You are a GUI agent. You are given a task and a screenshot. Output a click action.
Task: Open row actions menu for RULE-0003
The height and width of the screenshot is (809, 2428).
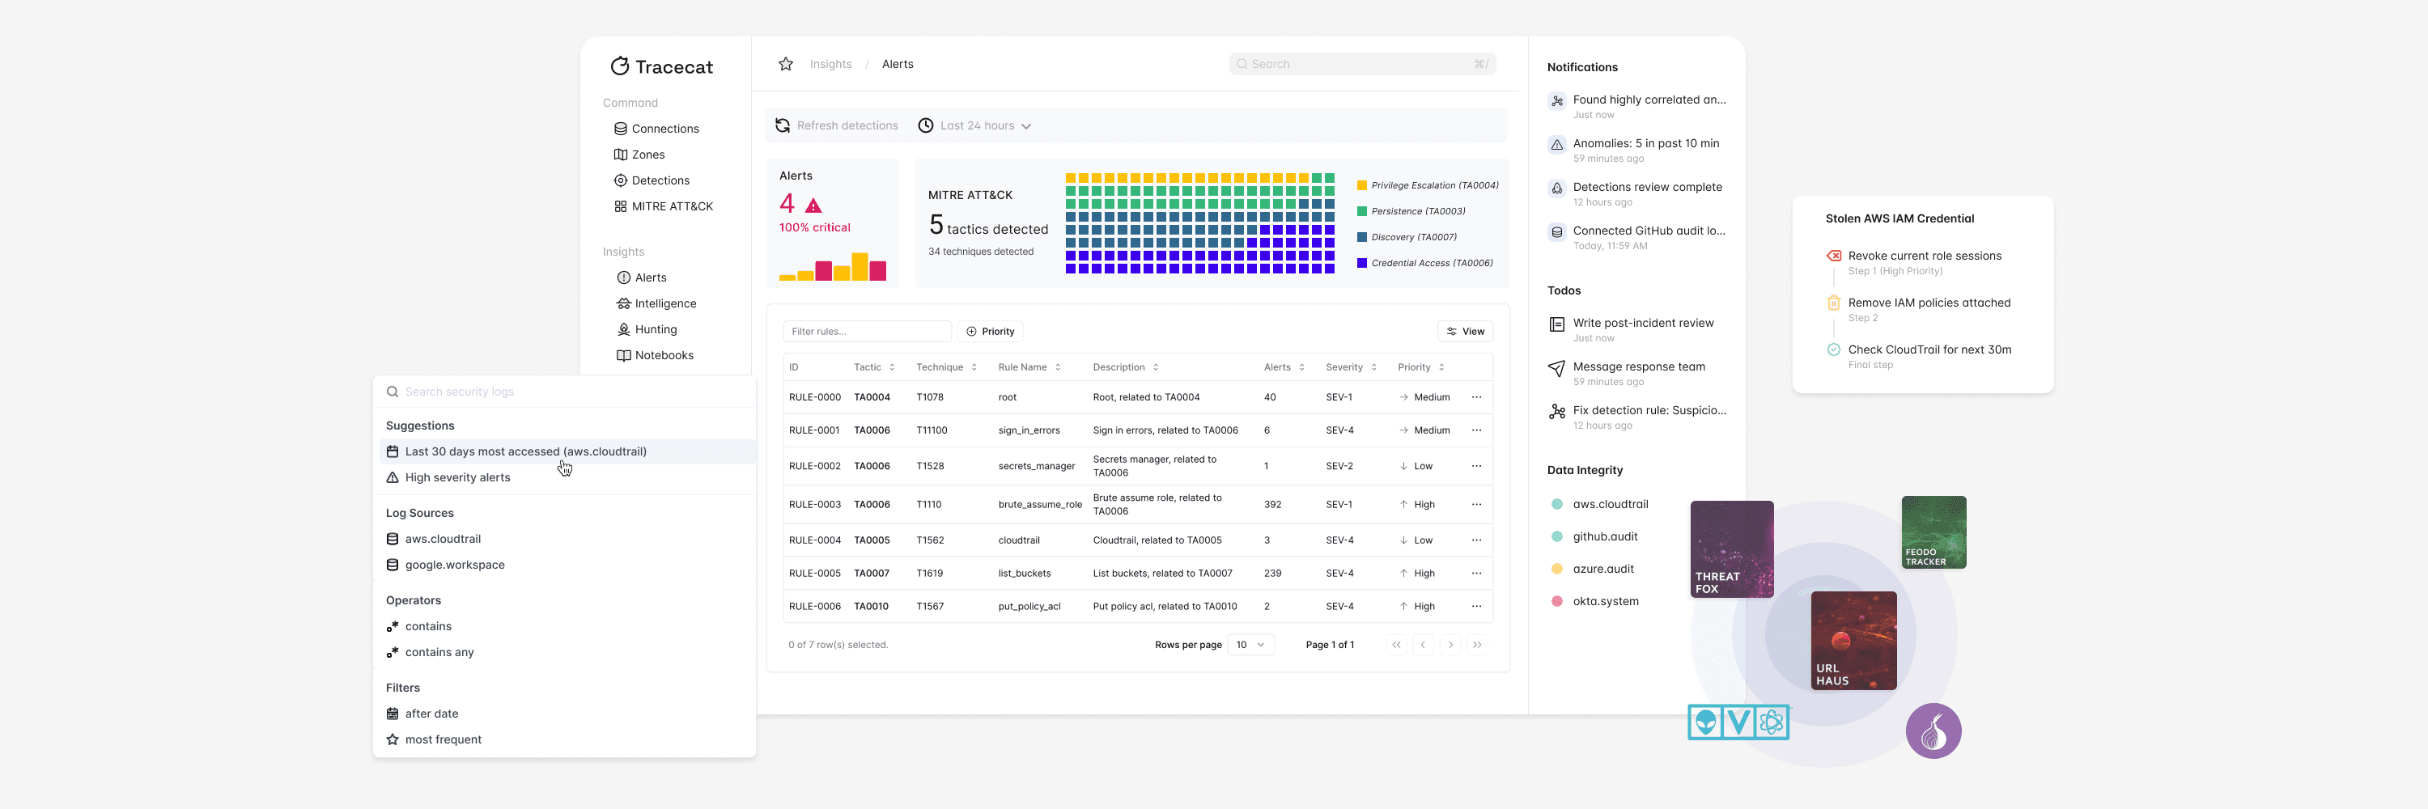coord(1476,504)
